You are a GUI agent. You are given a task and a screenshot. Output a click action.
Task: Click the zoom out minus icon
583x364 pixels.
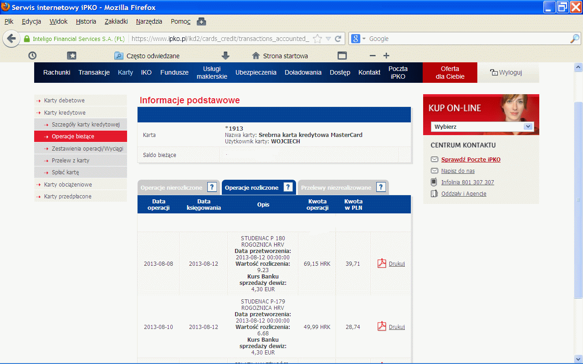pos(372,56)
